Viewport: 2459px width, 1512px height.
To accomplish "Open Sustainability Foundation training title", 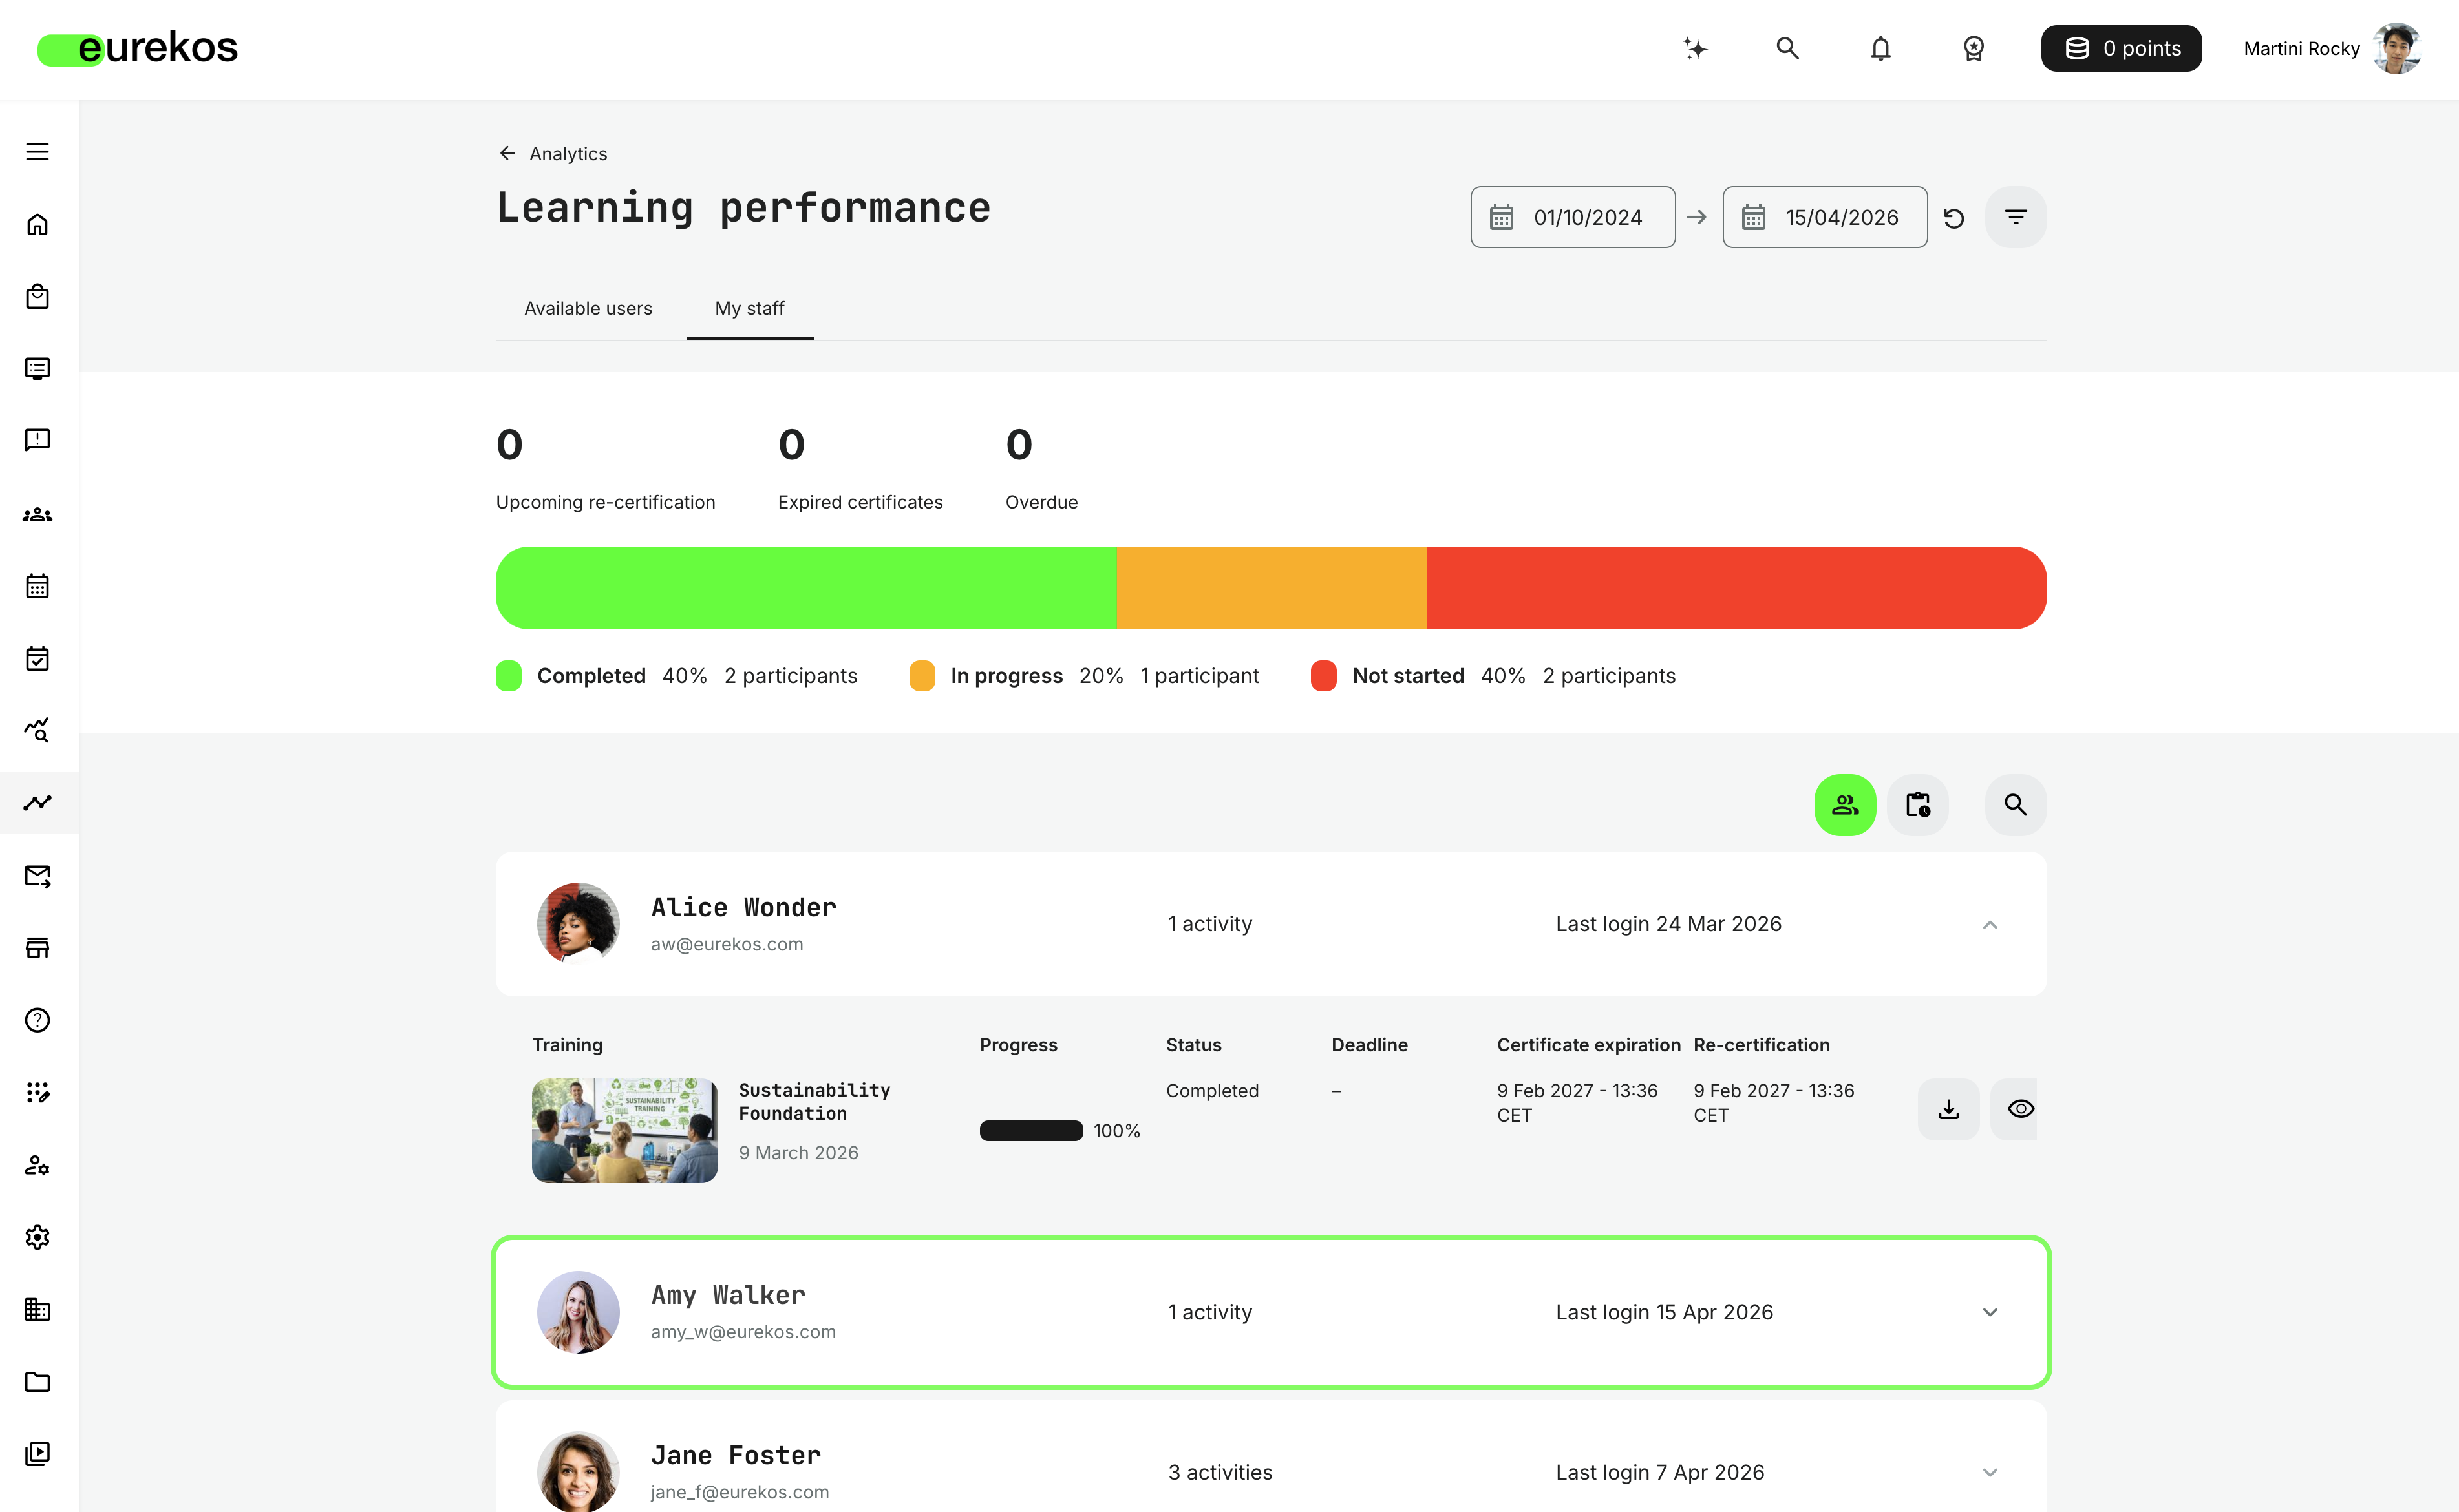I will (814, 1101).
